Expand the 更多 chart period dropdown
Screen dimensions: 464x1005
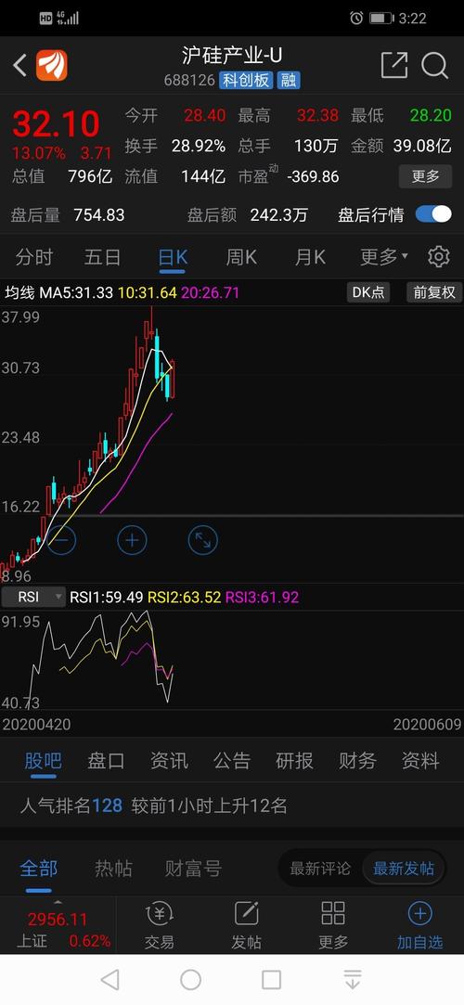384,257
